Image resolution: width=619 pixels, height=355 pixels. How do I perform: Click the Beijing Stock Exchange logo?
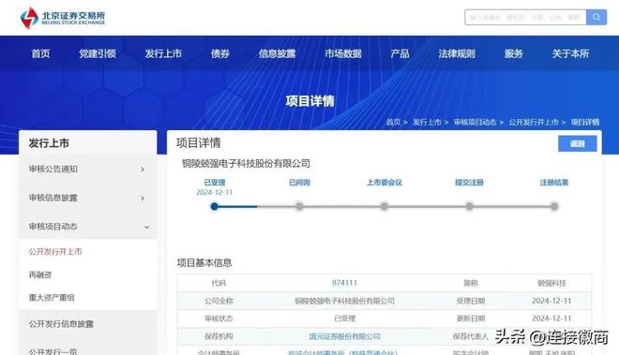(x=63, y=18)
